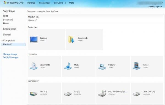Viewport: 165px width, 105px height.
Task: Click the sign out link
Action: pos(159,7)
